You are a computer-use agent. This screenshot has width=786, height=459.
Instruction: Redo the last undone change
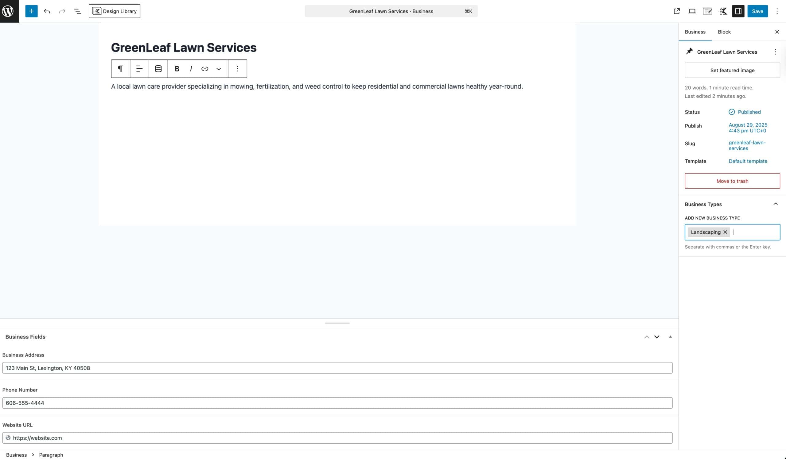62,11
